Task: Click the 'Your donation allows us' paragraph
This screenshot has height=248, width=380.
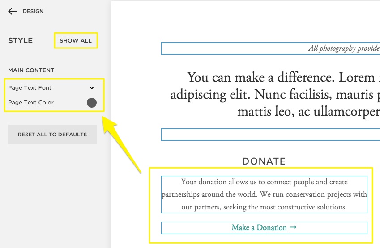Action: 264,182
